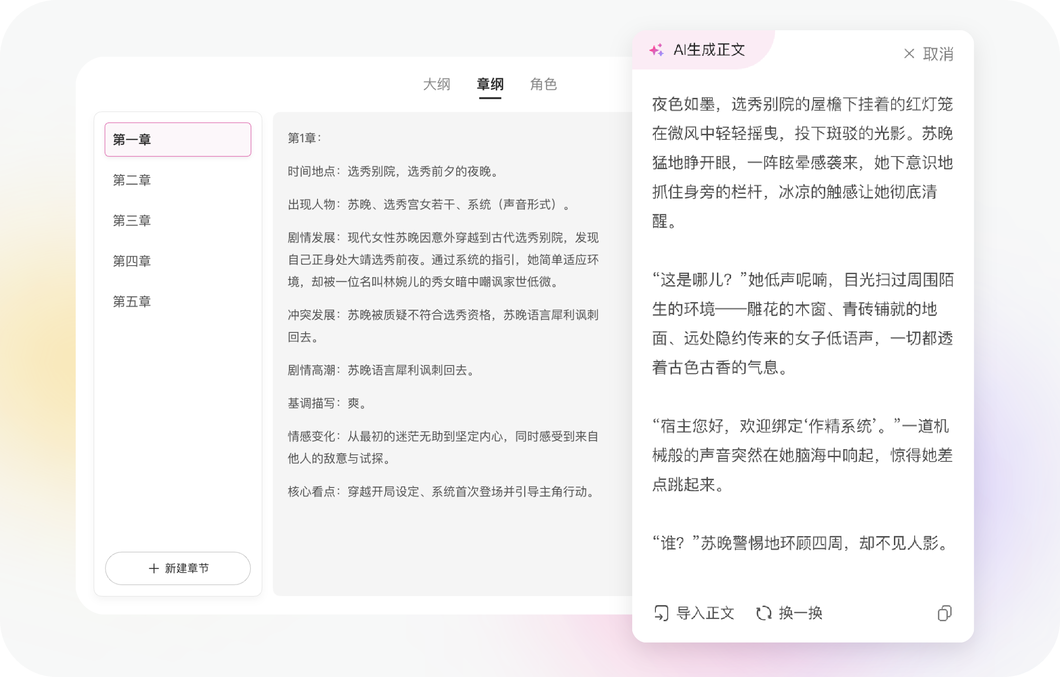Select 第一章 in the chapter list
Image resolution: width=1060 pixels, height=677 pixels.
point(178,139)
